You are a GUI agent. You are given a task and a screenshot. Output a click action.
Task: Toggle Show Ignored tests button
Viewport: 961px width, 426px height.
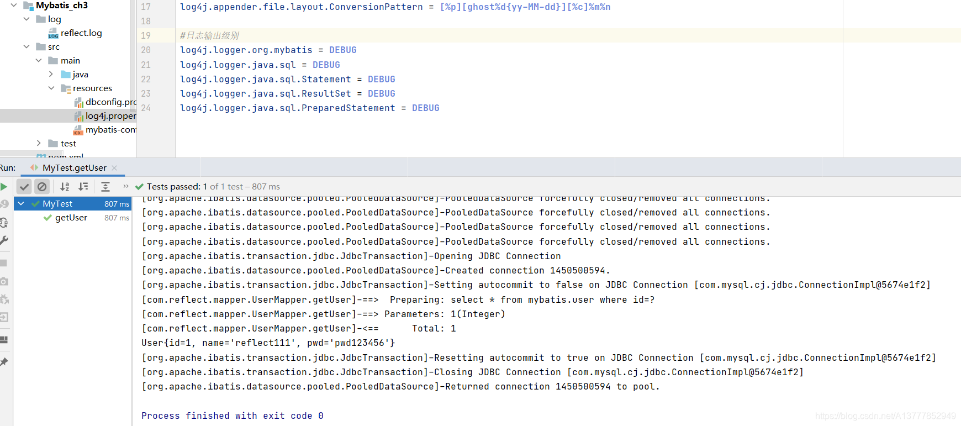point(42,187)
